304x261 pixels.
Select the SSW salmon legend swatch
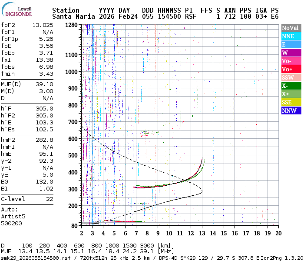(x=291, y=77)
